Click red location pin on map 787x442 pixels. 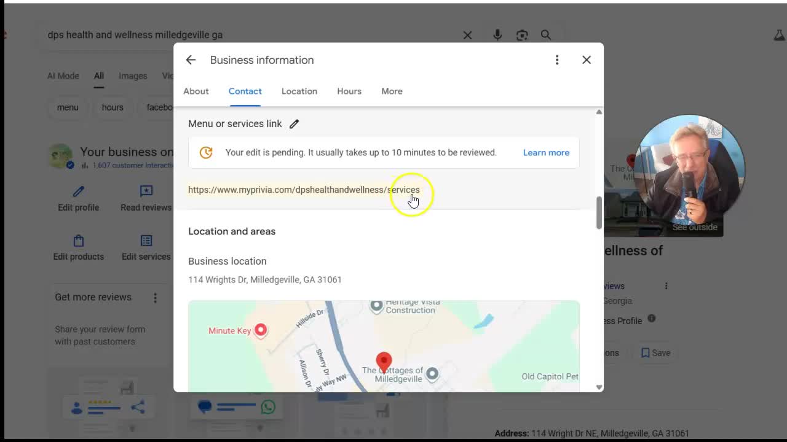tap(384, 361)
